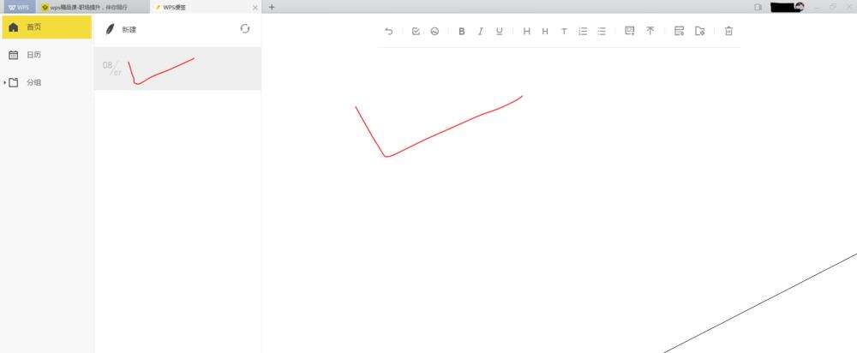Toggle bold formatting
857x353 pixels.
click(462, 31)
